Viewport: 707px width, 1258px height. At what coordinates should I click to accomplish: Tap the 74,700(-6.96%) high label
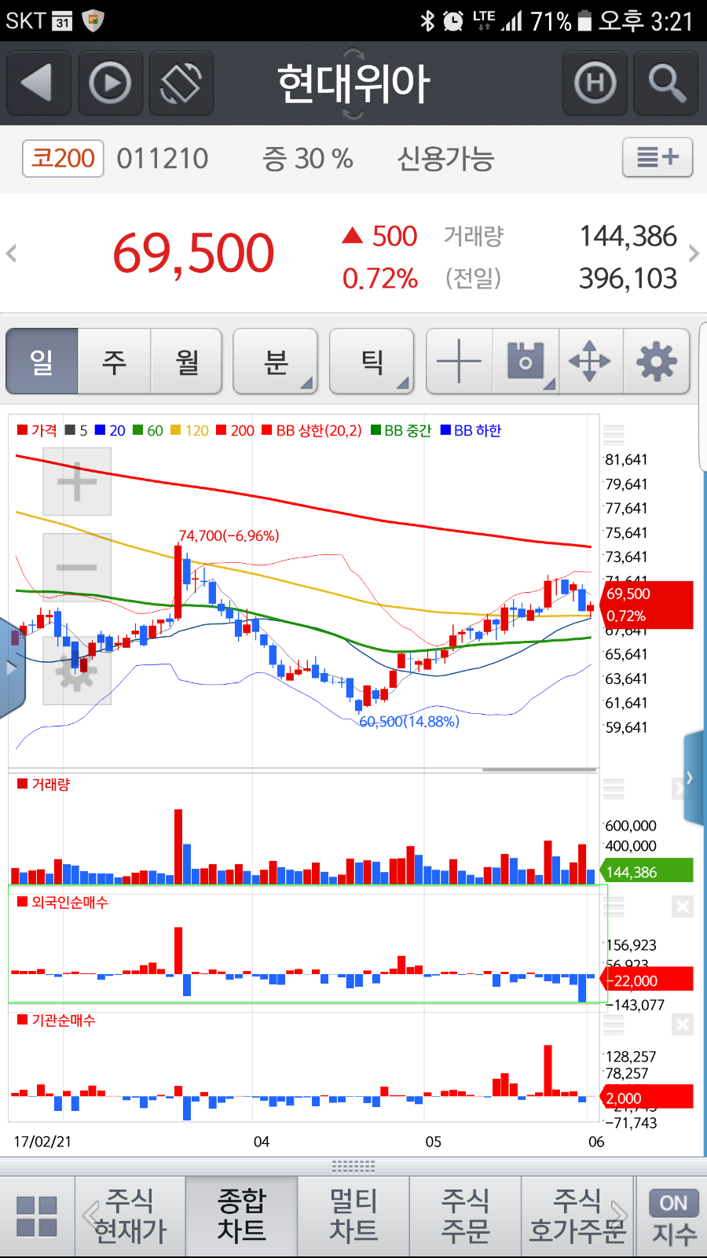pos(229,535)
